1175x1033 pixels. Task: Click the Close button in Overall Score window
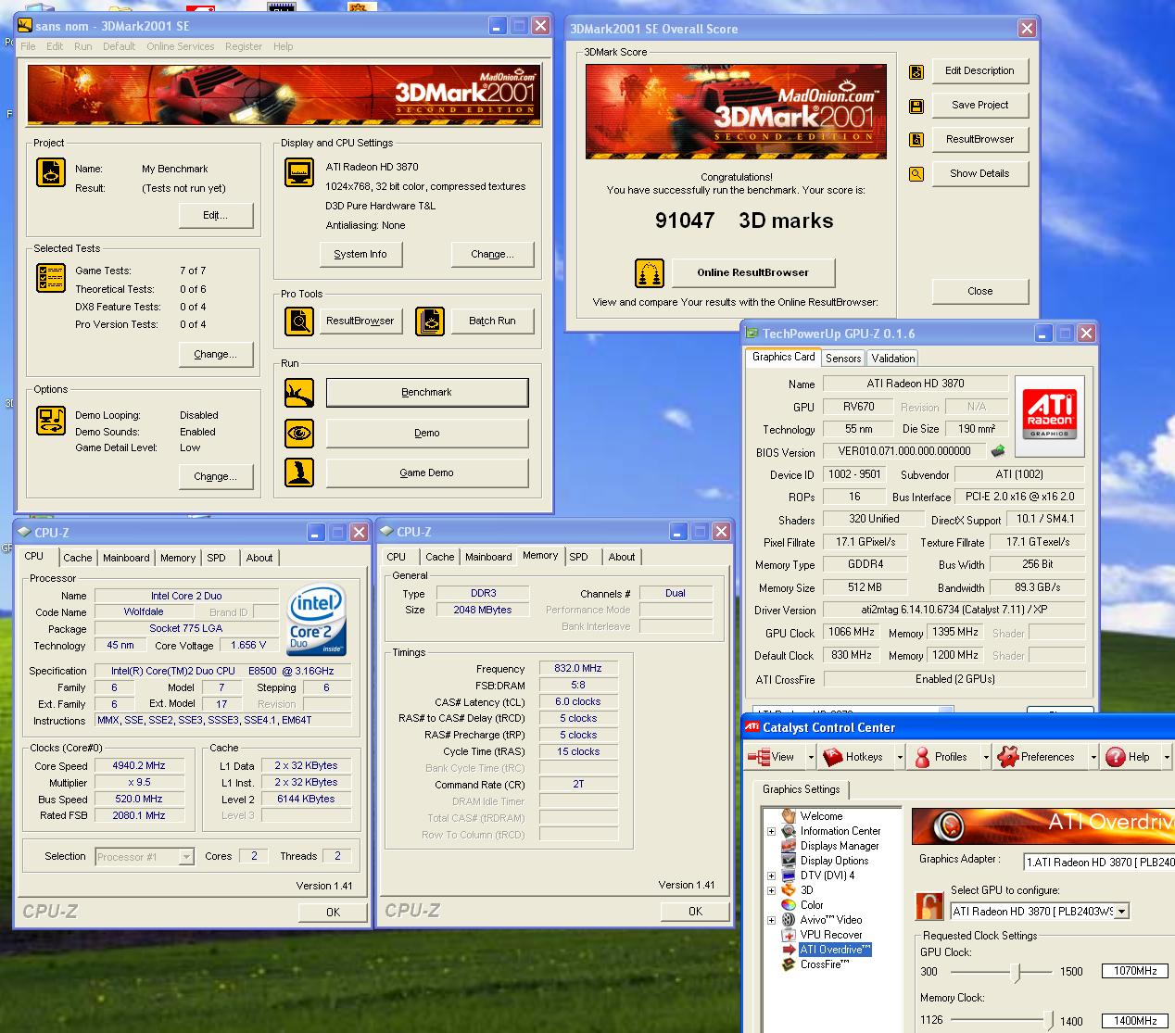pos(980,291)
